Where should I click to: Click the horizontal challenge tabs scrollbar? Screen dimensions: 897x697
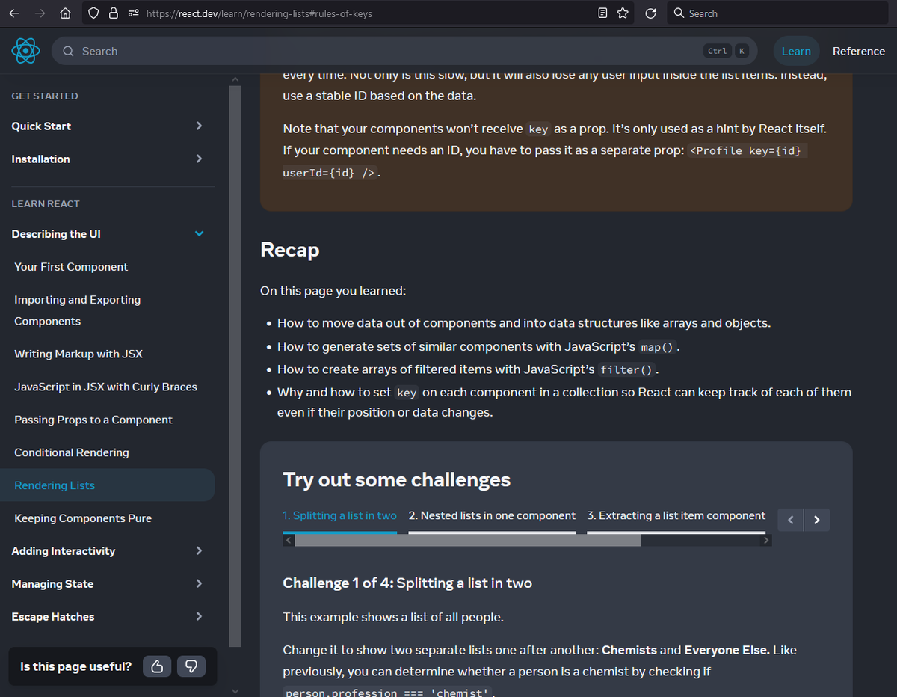[x=468, y=540]
